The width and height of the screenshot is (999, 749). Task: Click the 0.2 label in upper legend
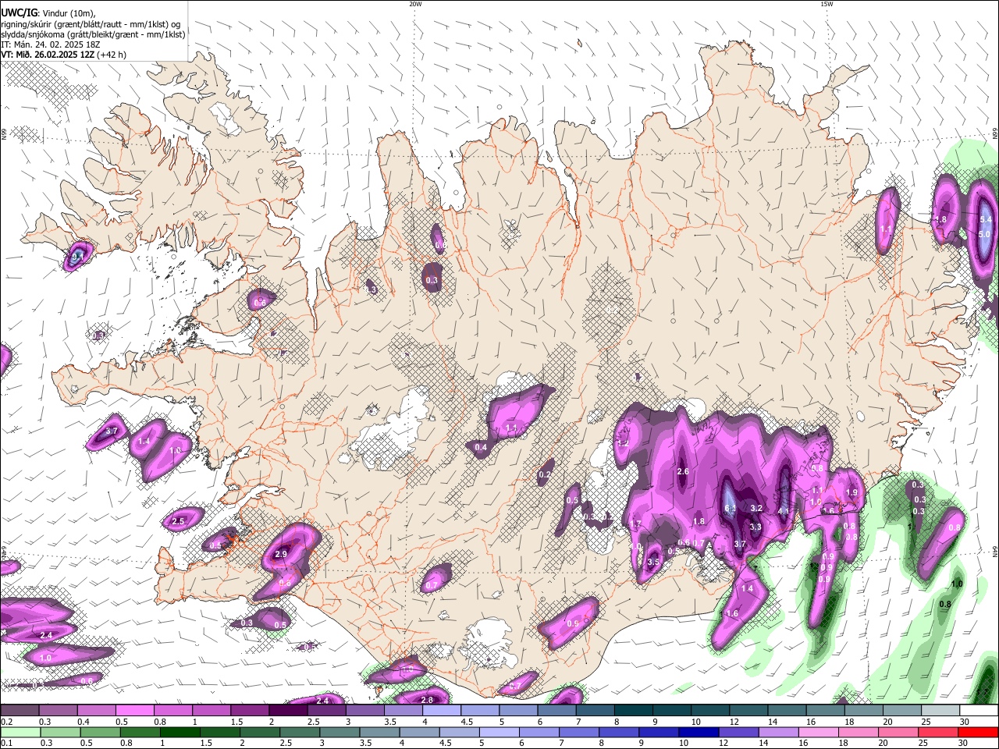[x=6, y=722]
